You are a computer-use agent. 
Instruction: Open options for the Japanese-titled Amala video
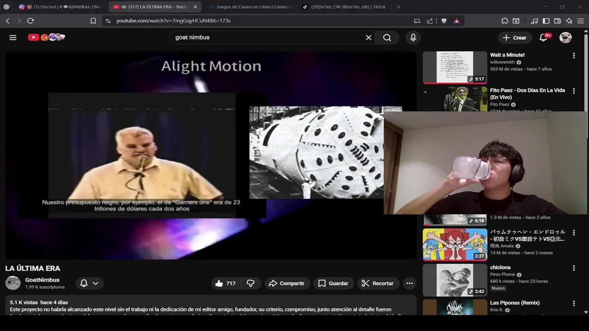pos(573,233)
